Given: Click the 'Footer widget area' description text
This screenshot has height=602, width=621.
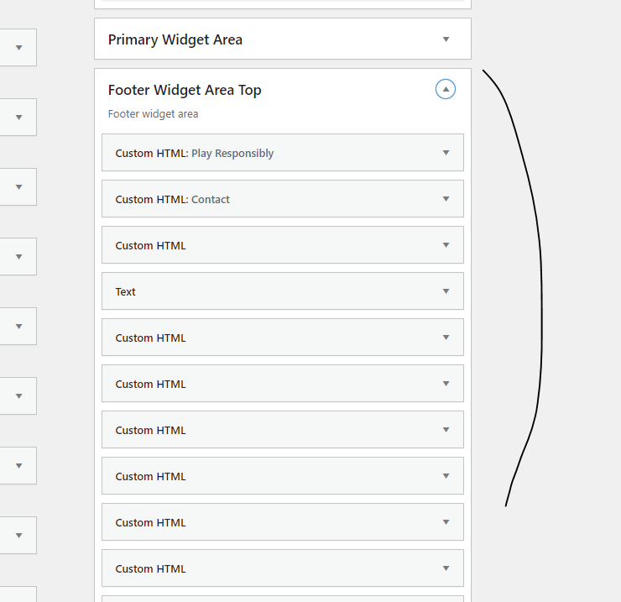Looking at the screenshot, I should click(154, 113).
